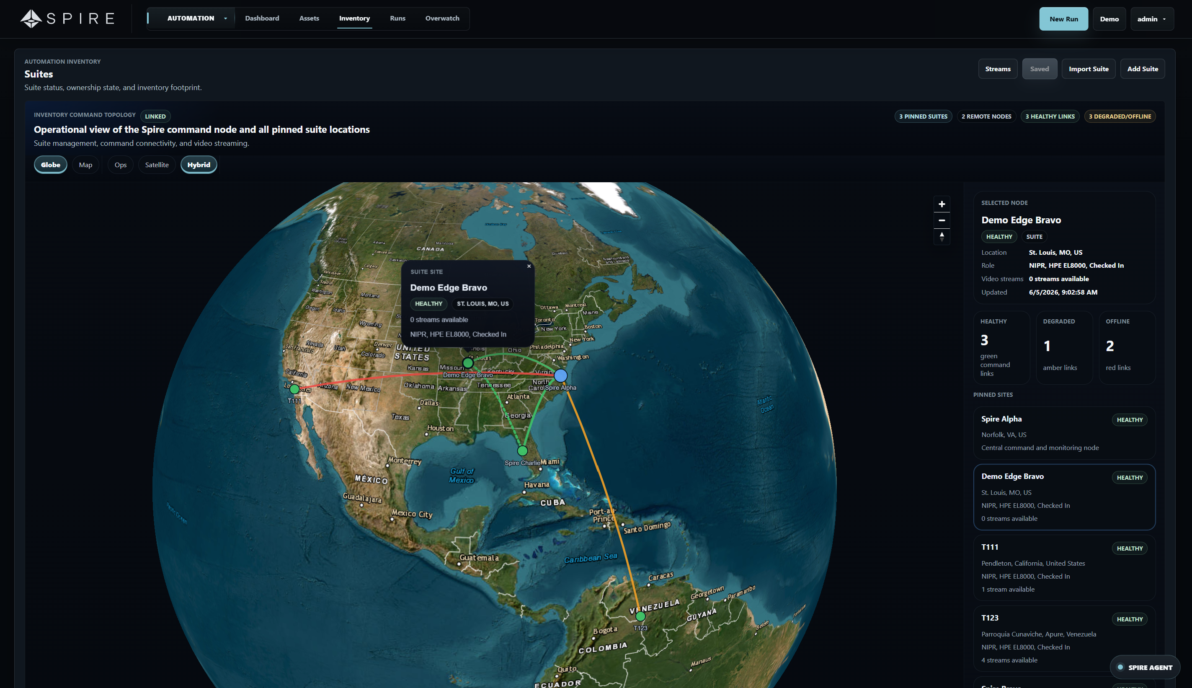Screen dimensions: 1192x688
Task: Click '4 streams available' under T123
Action: [x=1009, y=660]
